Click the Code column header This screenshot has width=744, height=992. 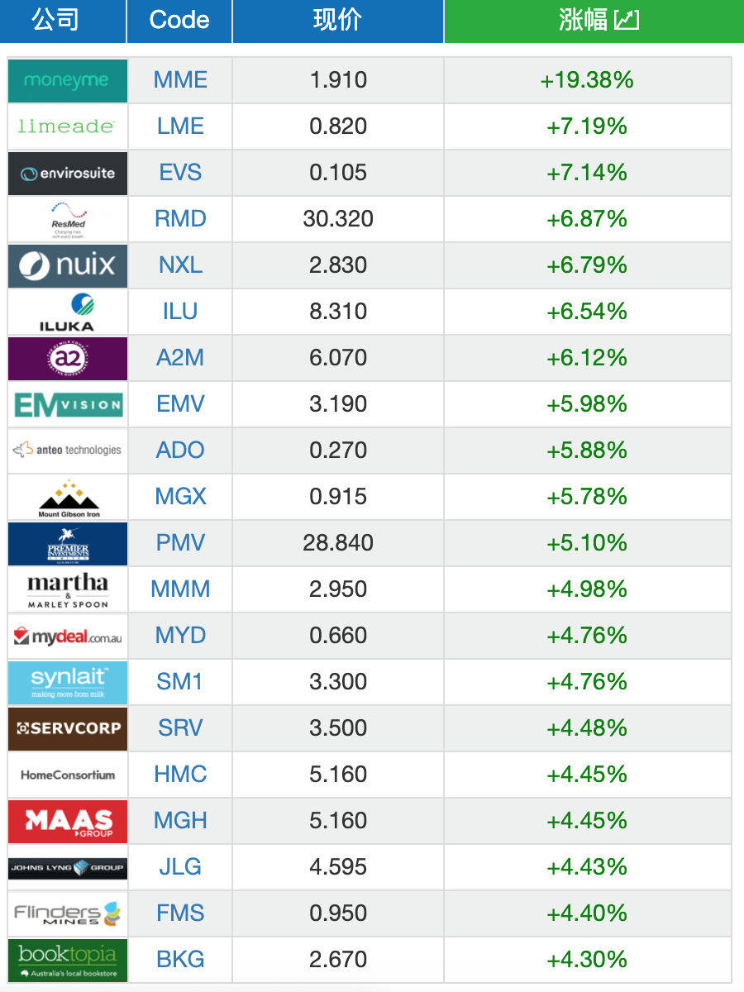point(179,21)
